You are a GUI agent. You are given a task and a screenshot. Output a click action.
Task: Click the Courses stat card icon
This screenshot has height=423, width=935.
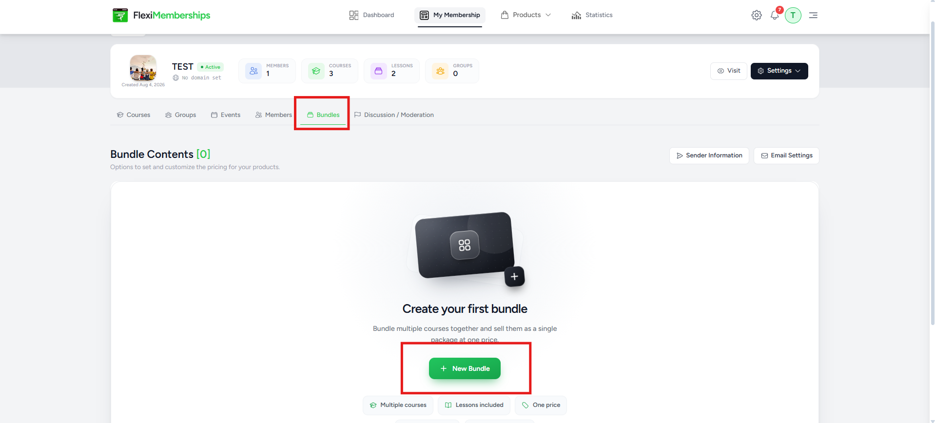[316, 71]
